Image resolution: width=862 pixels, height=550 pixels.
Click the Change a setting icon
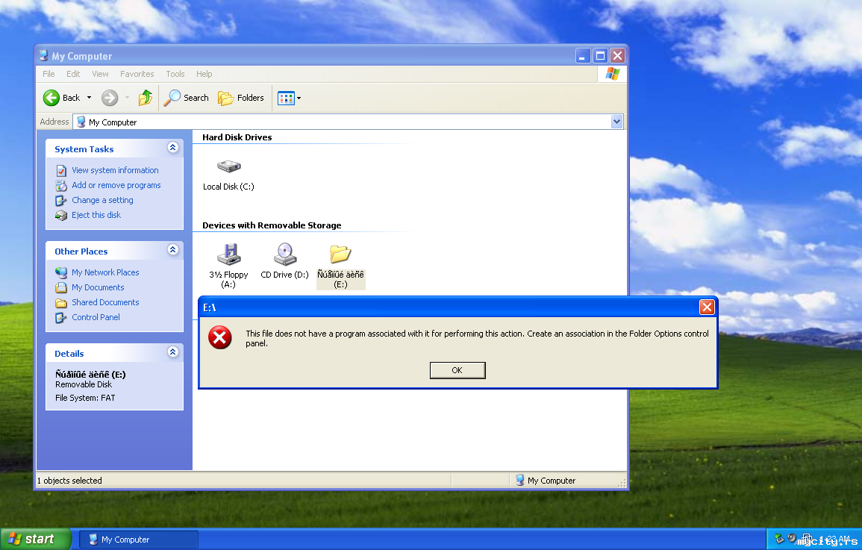[x=61, y=201]
